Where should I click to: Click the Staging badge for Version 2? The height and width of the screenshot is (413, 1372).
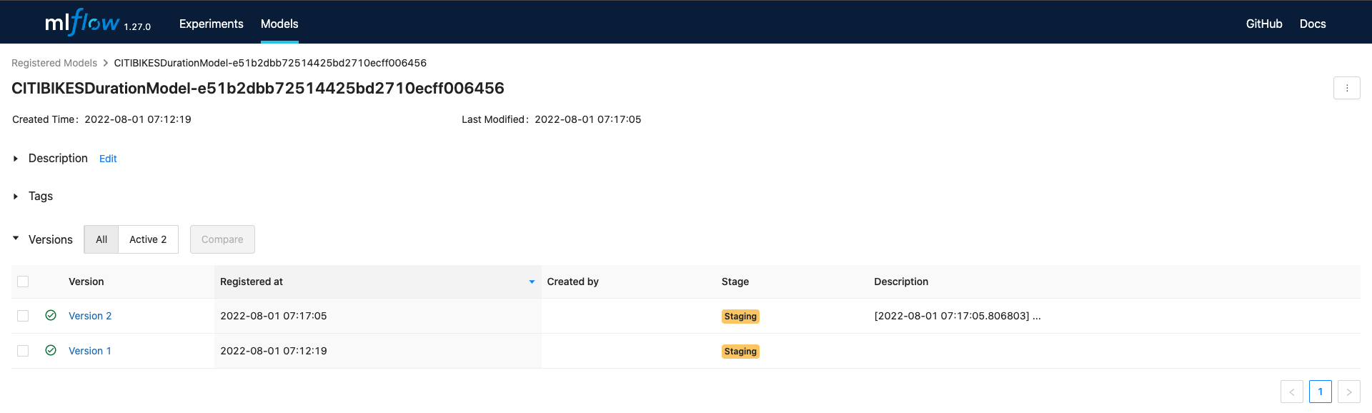click(740, 317)
